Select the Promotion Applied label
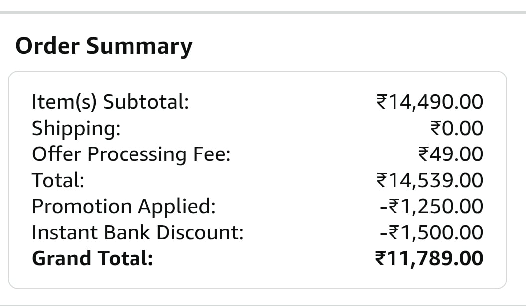This screenshot has height=306, width=526. click(x=124, y=206)
